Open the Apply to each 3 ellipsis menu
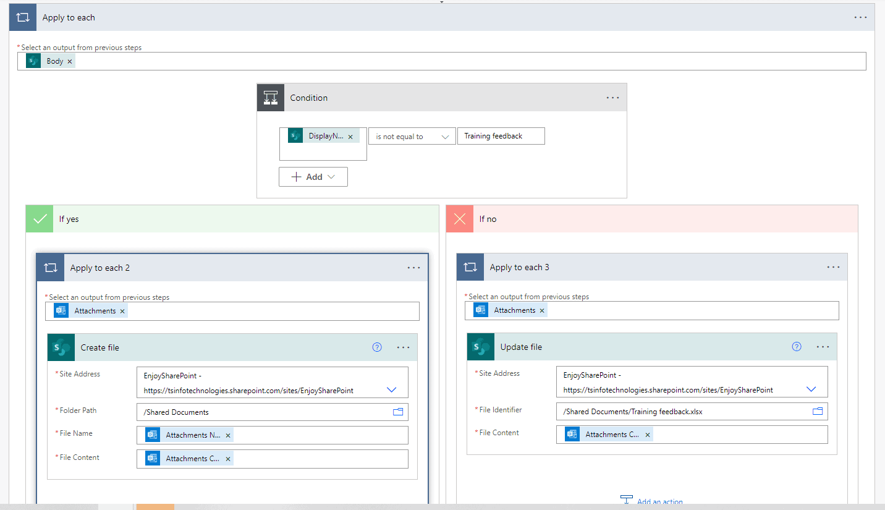Viewport: 885px width, 510px height. point(833,266)
